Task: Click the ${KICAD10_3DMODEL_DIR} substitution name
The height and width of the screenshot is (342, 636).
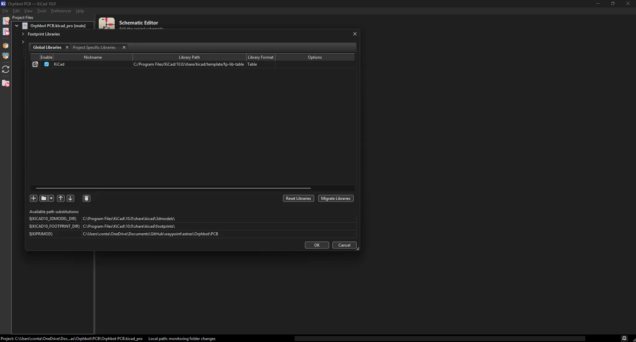Action: point(53,219)
